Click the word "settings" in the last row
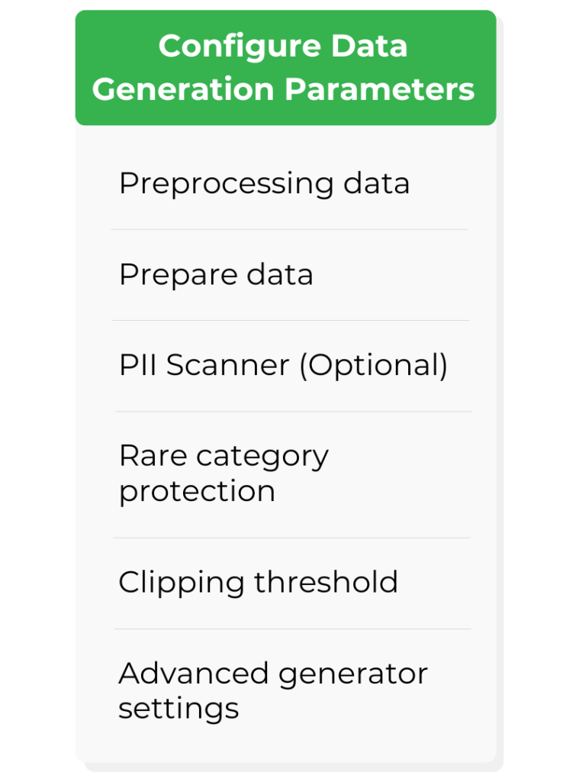The image size is (579, 782). pyautogui.click(x=179, y=709)
